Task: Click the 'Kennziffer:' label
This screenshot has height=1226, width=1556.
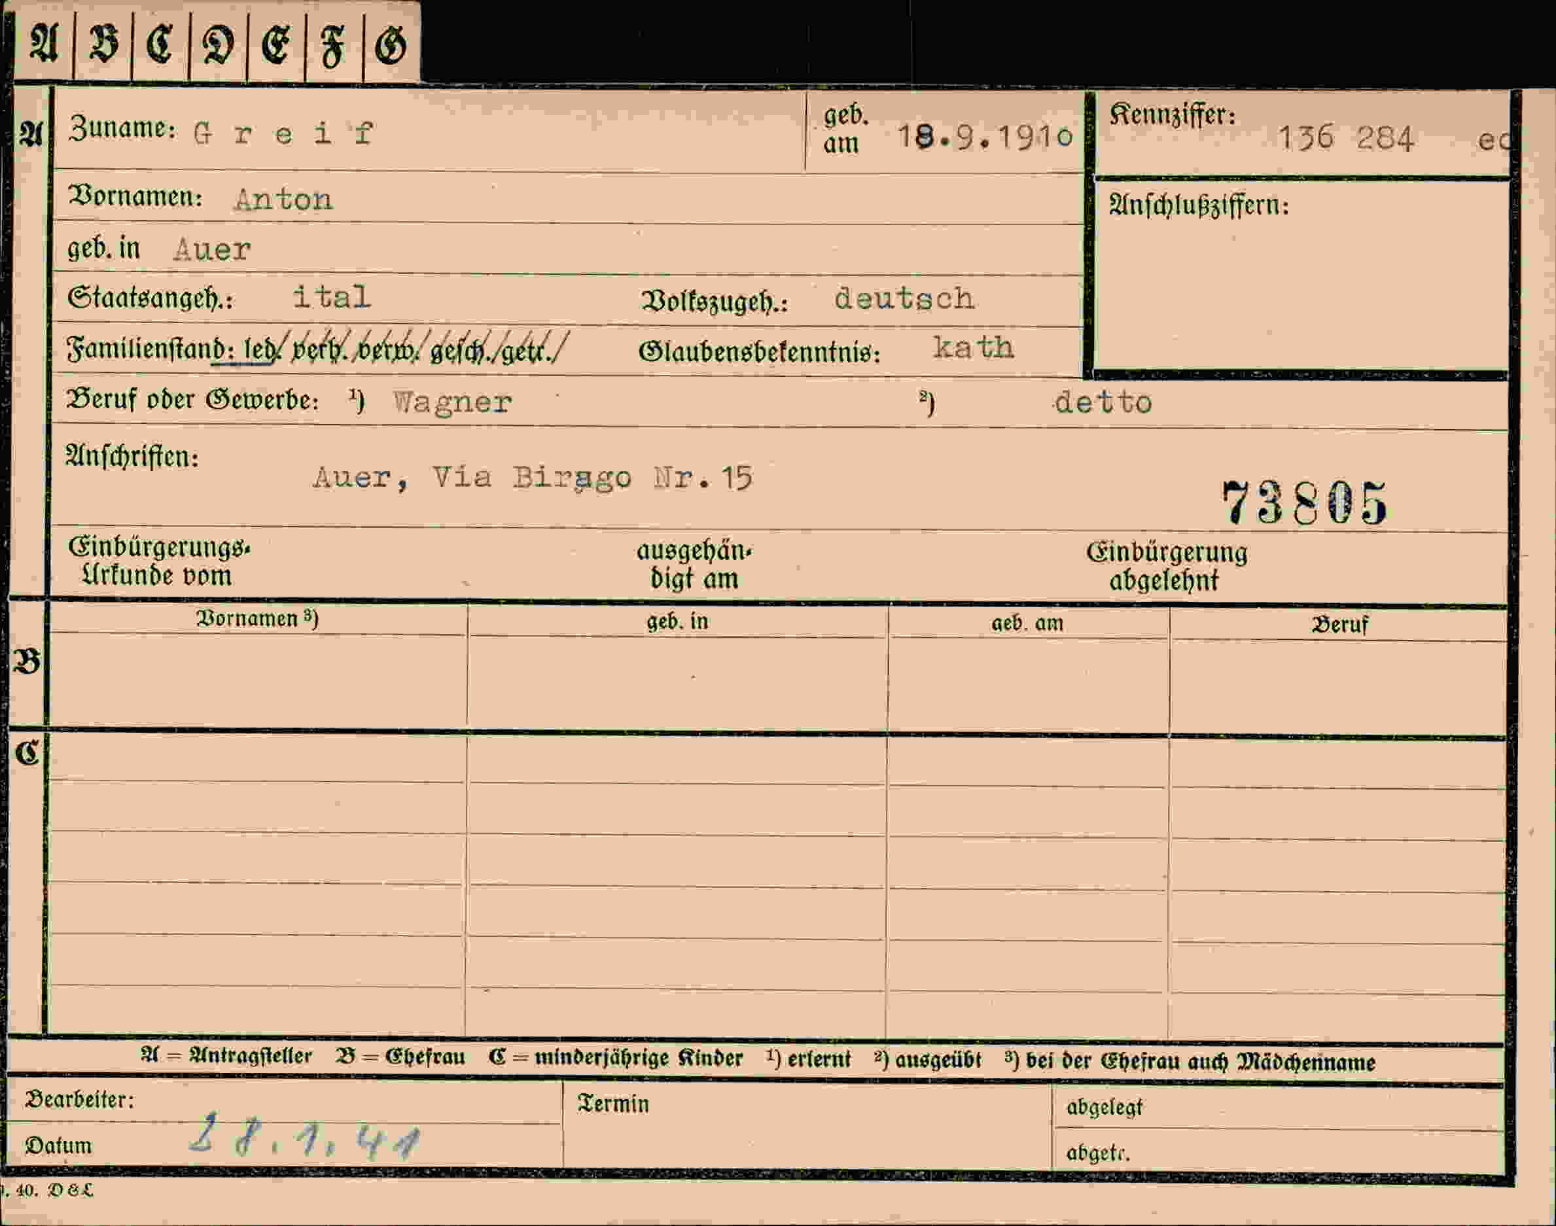Action: [x=1172, y=115]
